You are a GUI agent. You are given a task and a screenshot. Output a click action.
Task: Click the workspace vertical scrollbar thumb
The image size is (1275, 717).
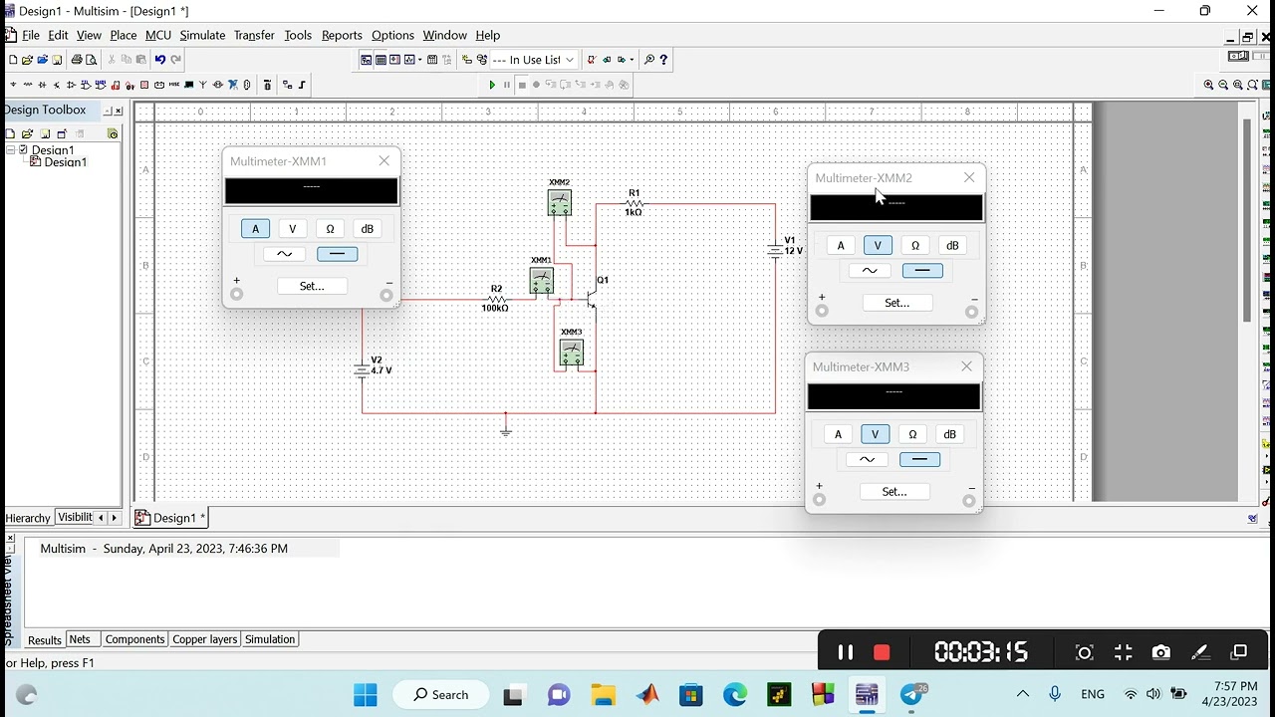point(1247,219)
